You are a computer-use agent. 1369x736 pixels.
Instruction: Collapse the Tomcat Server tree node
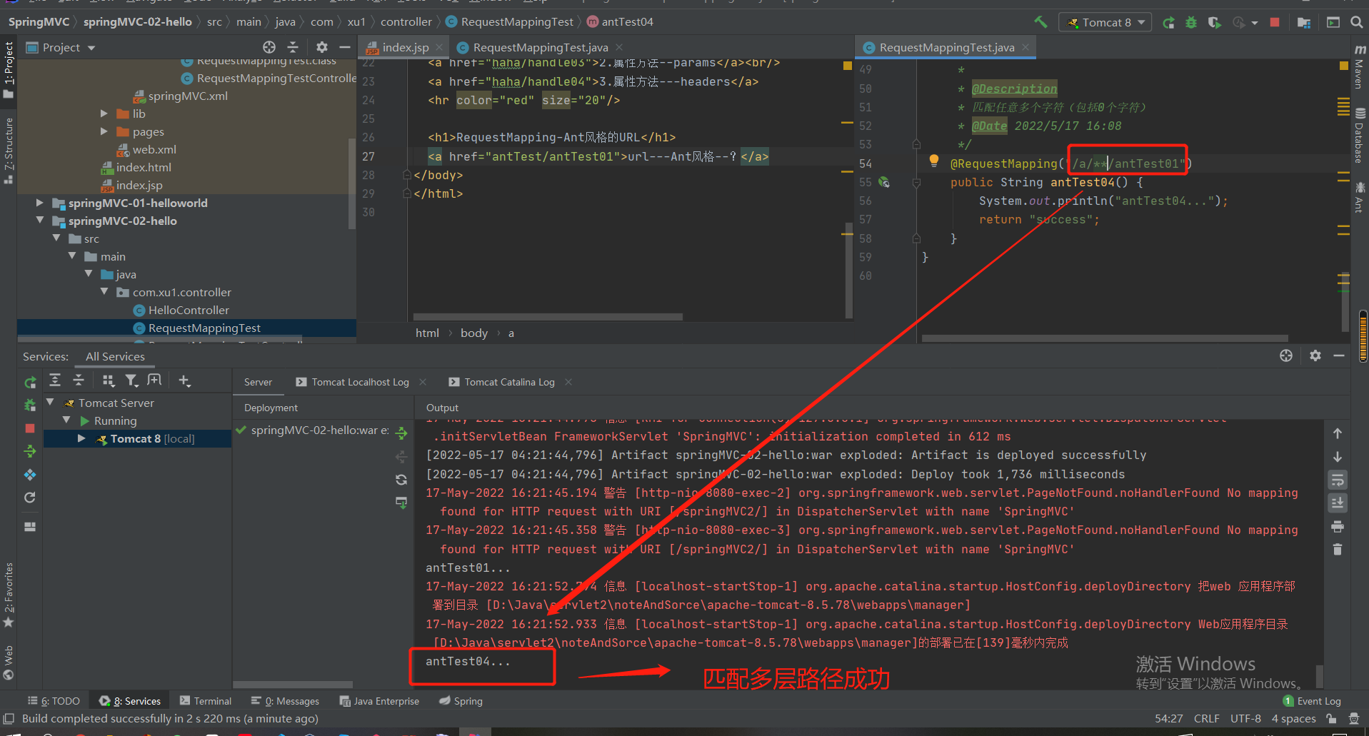coord(51,403)
